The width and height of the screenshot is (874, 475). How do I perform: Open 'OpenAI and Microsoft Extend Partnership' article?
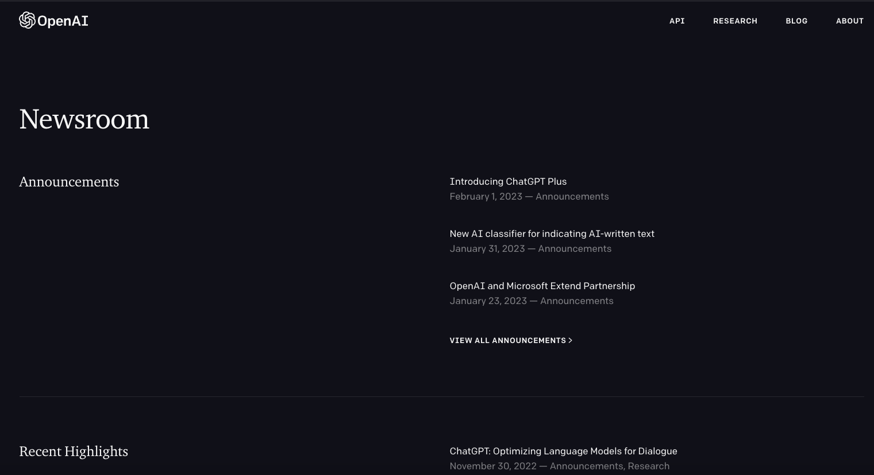542,286
